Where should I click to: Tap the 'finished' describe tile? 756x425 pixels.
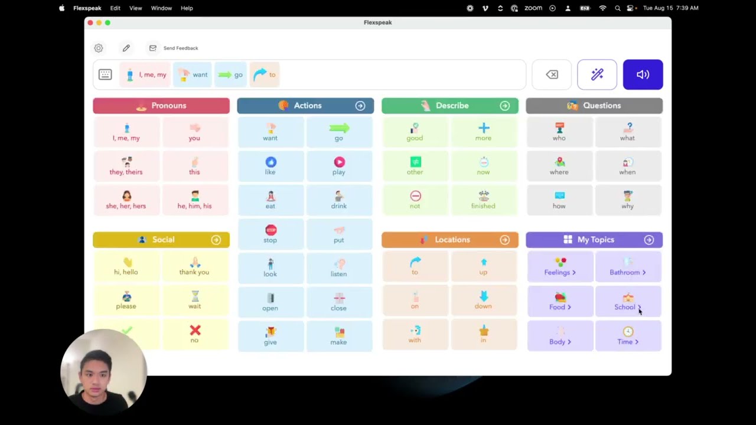483,200
